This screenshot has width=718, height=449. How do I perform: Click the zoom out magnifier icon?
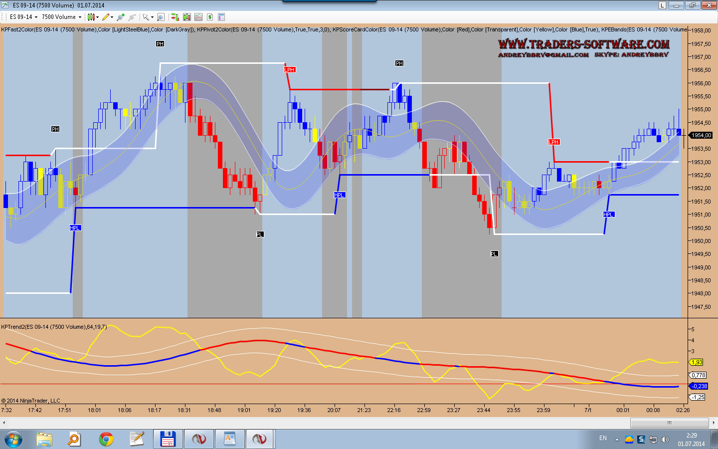[x=132, y=17]
